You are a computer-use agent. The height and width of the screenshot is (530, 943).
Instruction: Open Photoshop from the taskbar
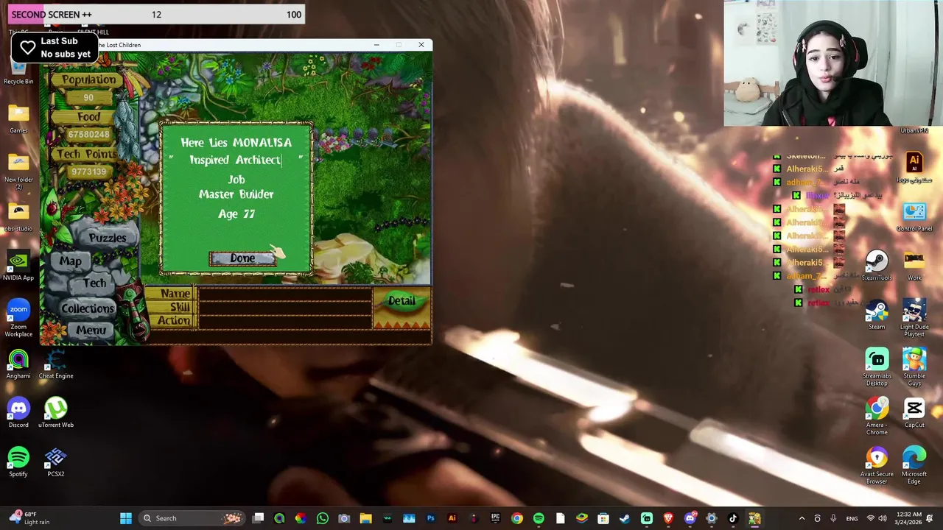pyautogui.click(x=431, y=518)
